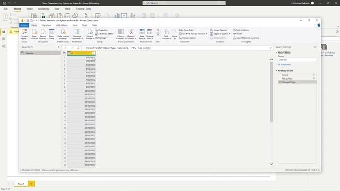Switch to the Add Column tab
340x191 pixels.
point(62,25)
